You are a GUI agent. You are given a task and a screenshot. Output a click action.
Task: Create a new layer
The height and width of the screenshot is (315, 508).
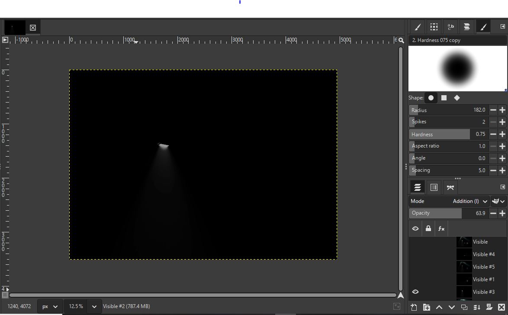point(414,307)
